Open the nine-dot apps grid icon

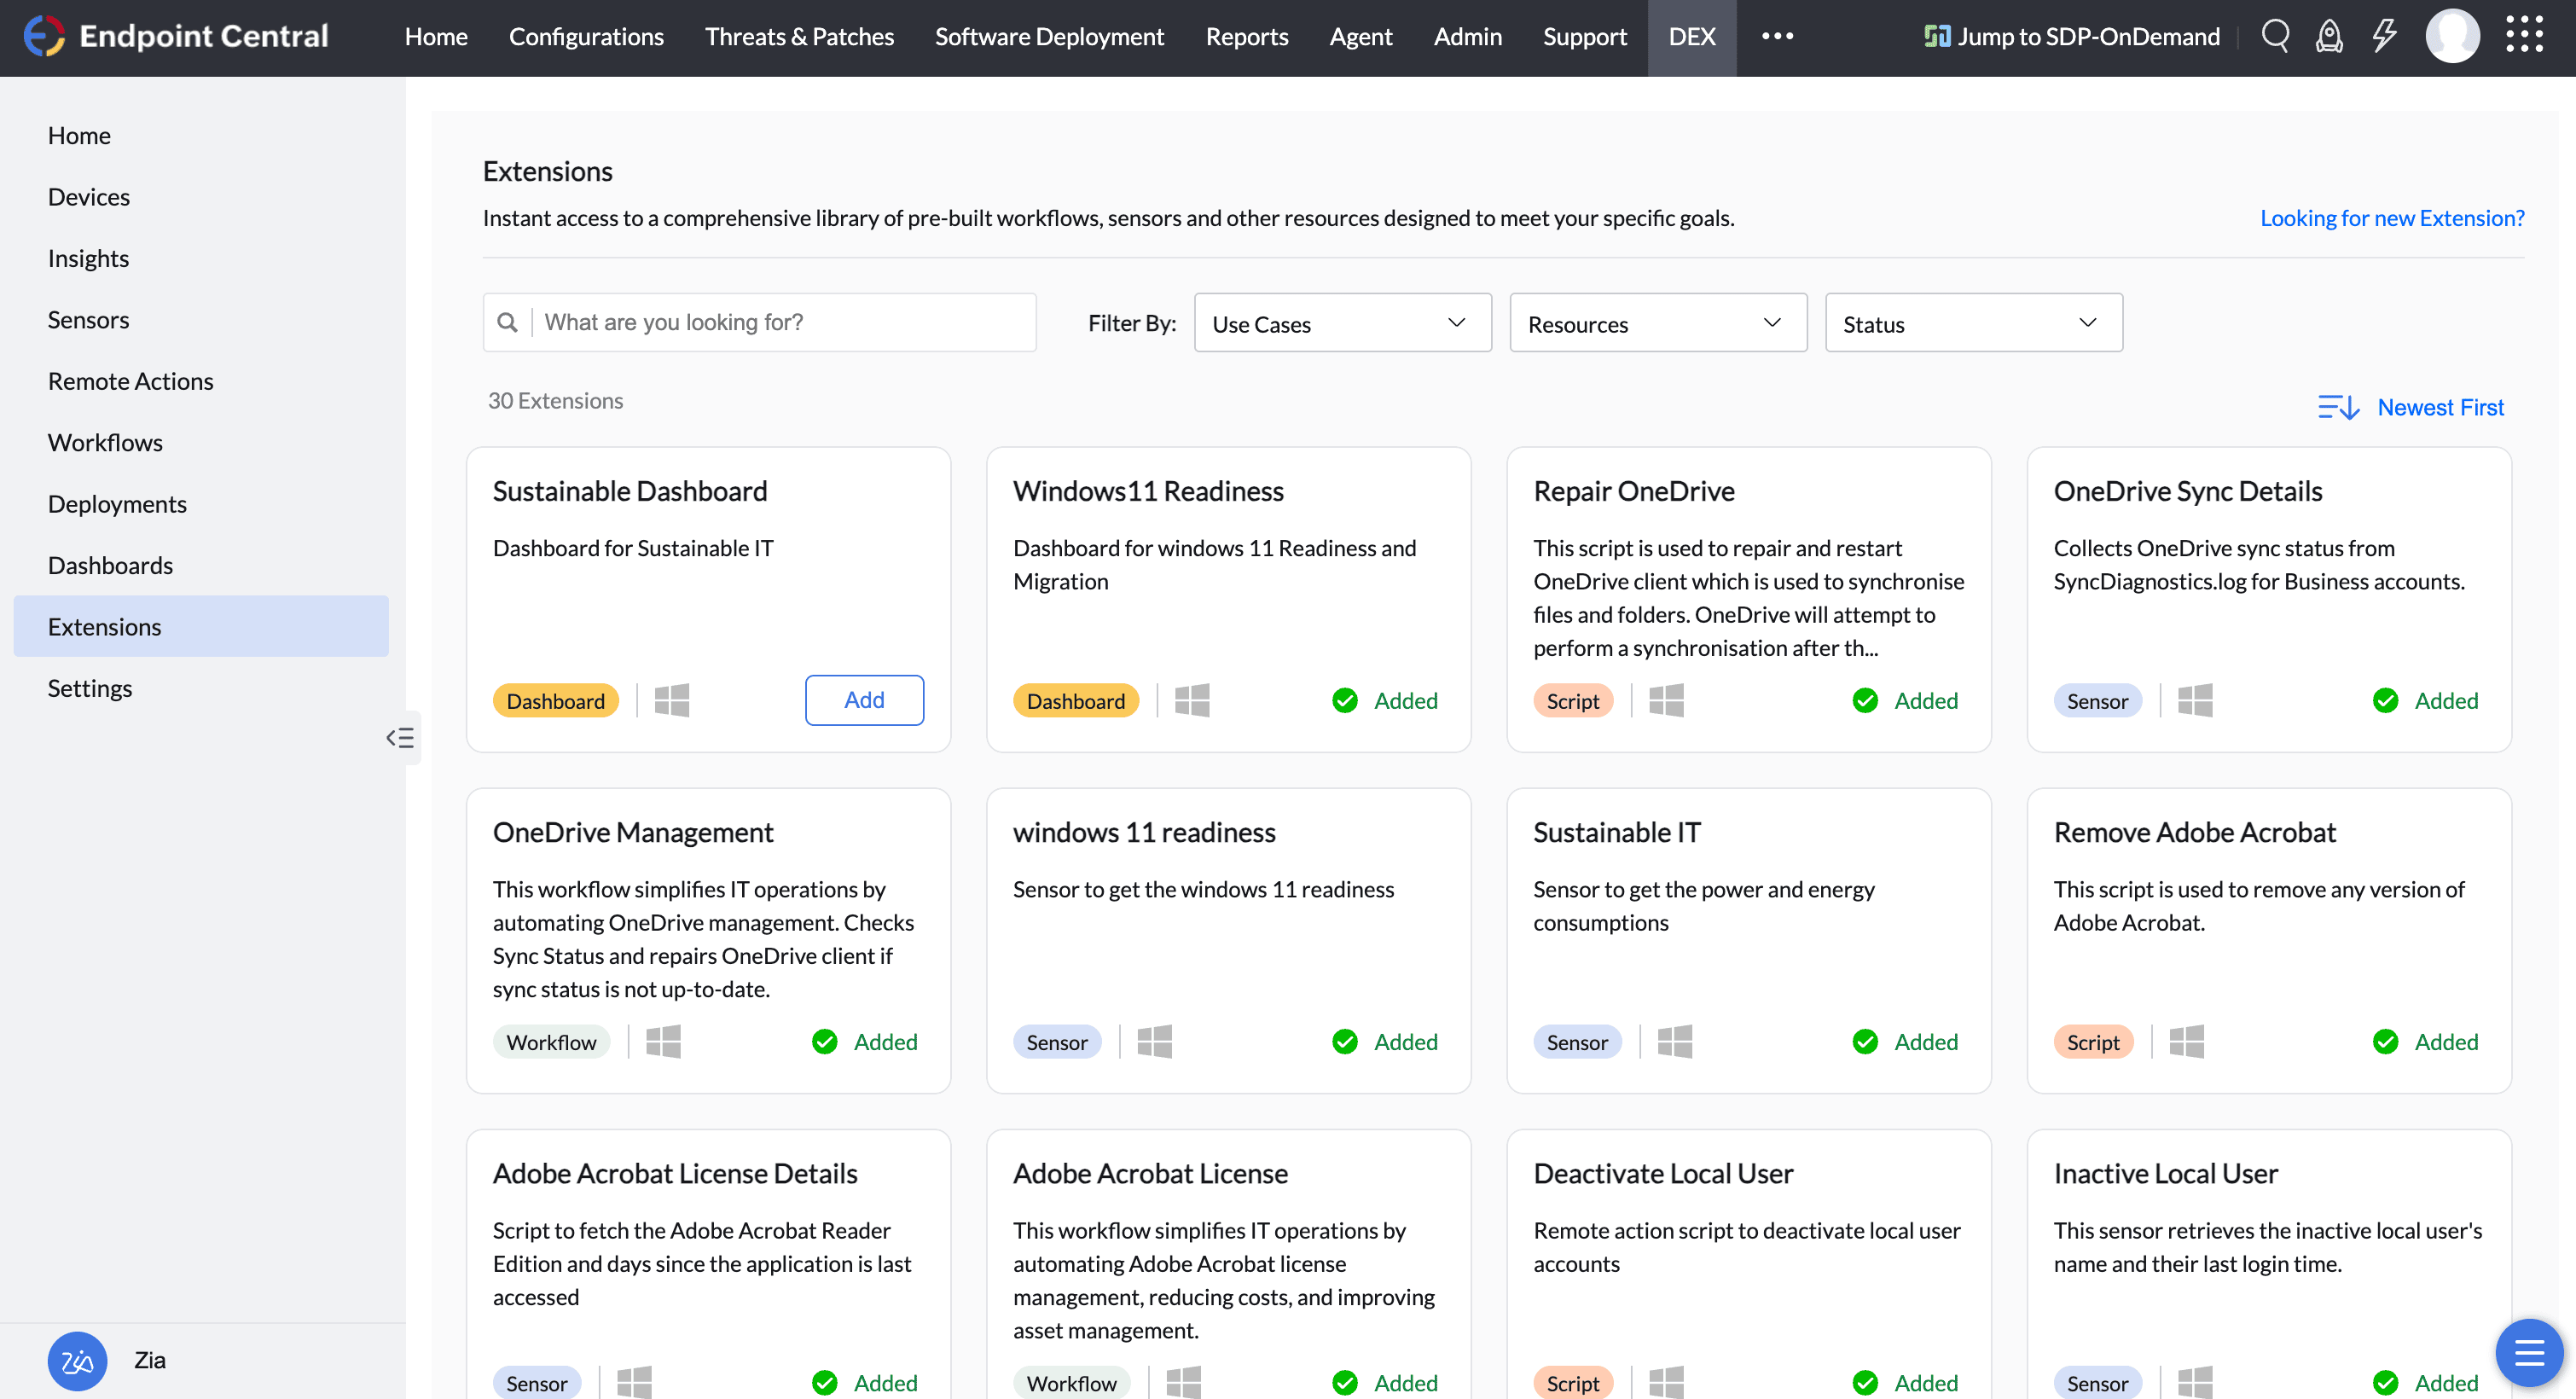tap(2524, 36)
